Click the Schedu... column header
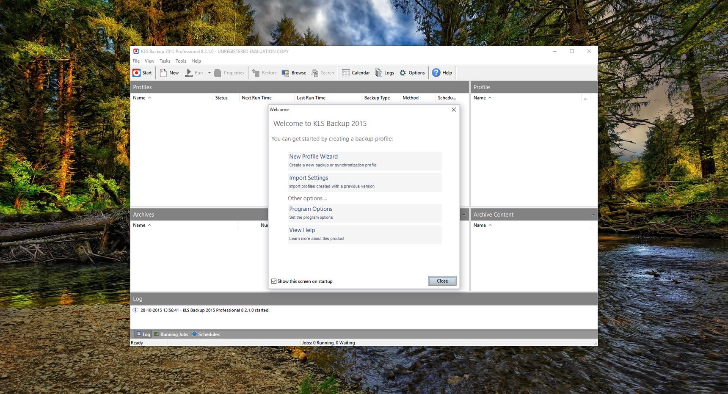This screenshot has width=728, height=394. coord(447,98)
